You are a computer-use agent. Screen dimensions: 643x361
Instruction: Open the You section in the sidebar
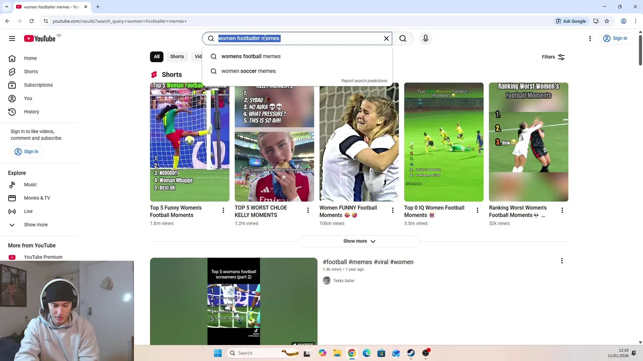(28, 98)
